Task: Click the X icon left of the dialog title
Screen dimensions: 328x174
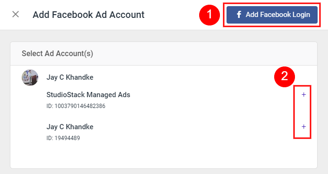Action: tap(16, 15)
